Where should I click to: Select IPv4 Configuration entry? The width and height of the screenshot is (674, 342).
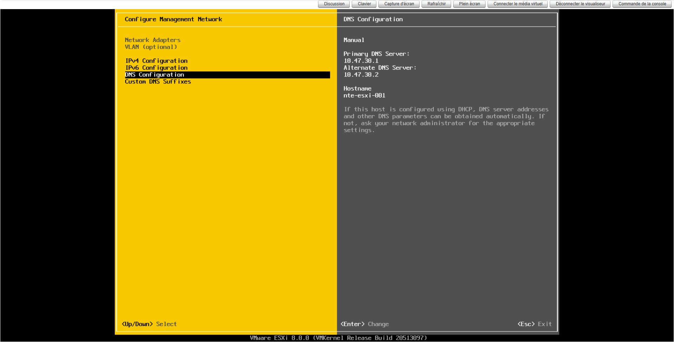[x=156, y=61]
